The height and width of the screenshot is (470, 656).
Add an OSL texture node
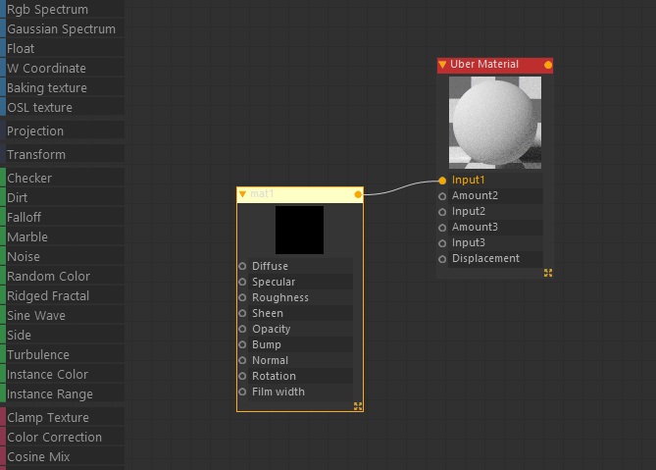tap(63, 108)
